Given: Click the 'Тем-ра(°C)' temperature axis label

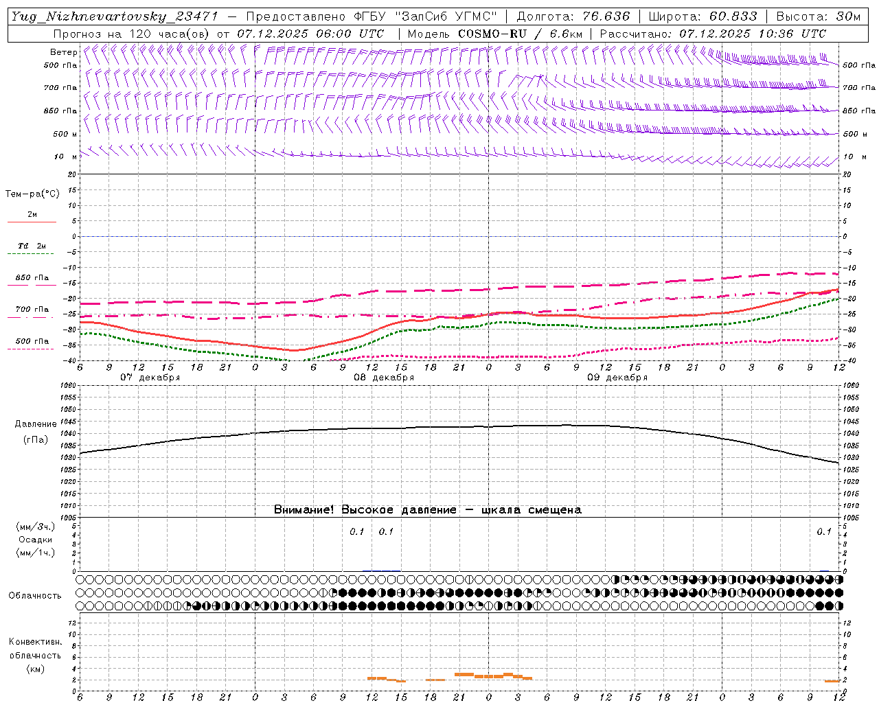Looking at the screenshot, I should tap(32, 194).
